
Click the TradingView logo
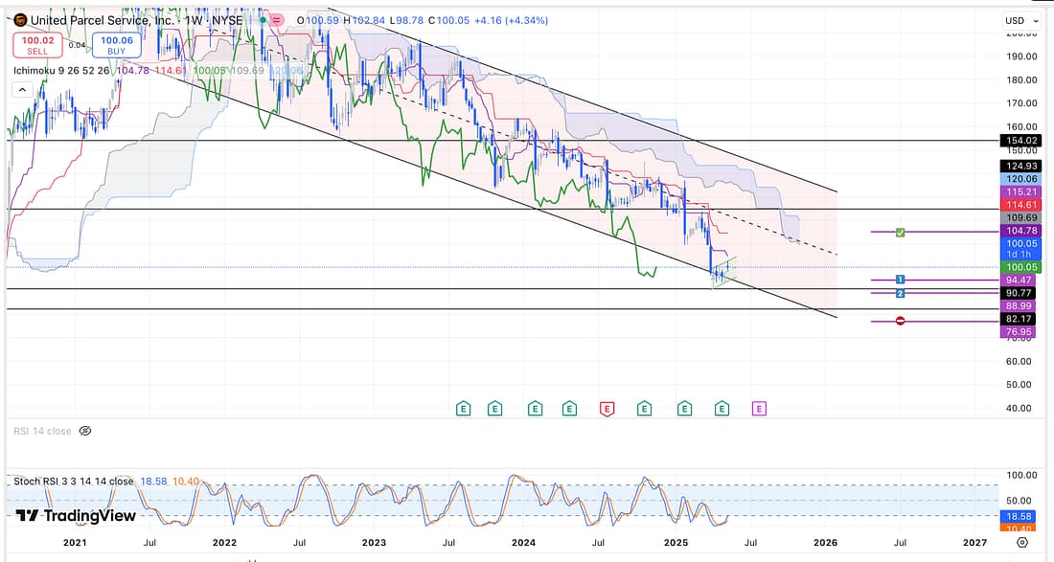(x=75, y=516)
